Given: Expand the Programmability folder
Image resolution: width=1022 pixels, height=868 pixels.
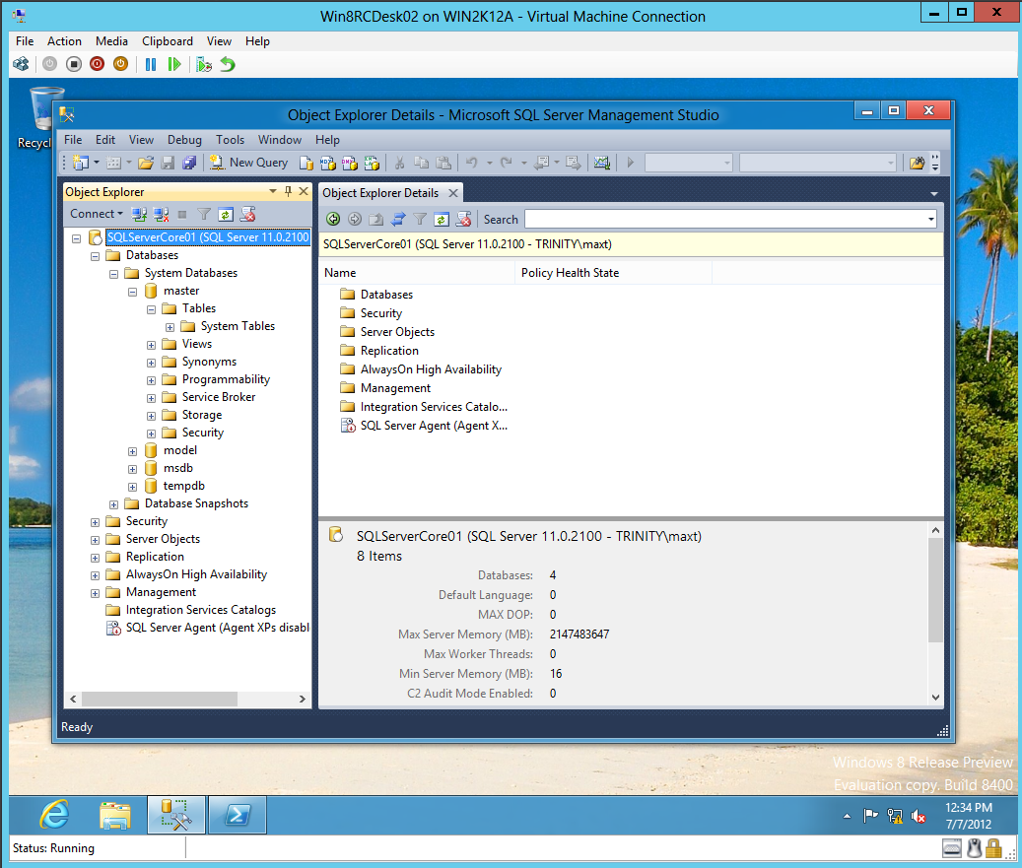Looking at the screenshot, I should [x=151, y=380].
